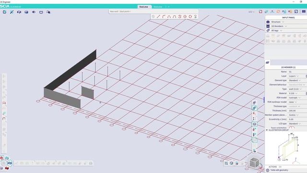
Task: Toggle the highlighted second icon in right vertical toolbar
Action: [254, 108]
